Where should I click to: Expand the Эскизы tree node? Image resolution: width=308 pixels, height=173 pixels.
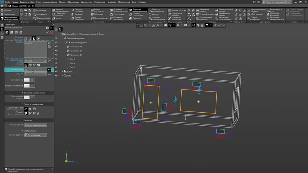[x=63, y=72]
